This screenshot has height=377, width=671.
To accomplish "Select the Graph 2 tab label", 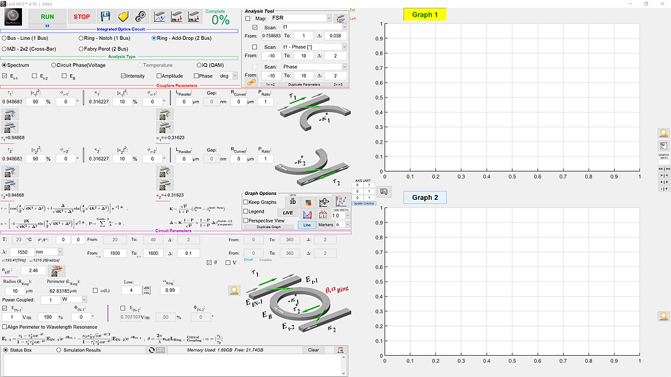I will [425, 198].
